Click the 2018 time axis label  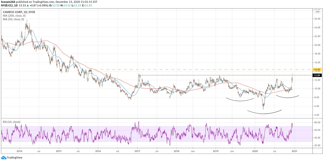(x=176, y=151)
